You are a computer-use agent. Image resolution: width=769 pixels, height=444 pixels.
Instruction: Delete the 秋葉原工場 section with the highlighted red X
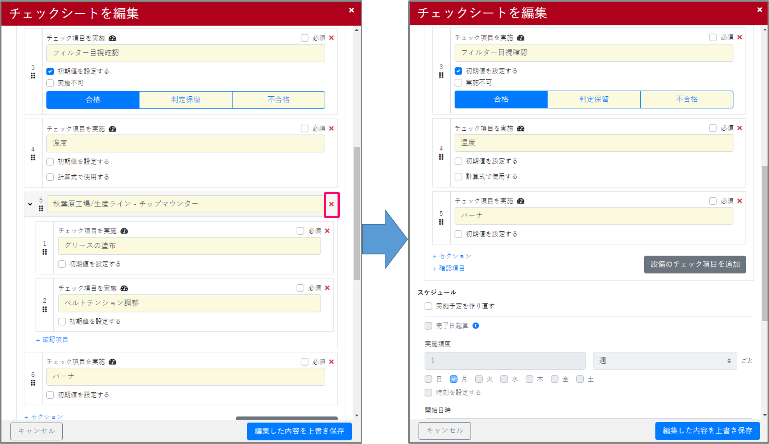pyautogui.click(x=331, y=204)
